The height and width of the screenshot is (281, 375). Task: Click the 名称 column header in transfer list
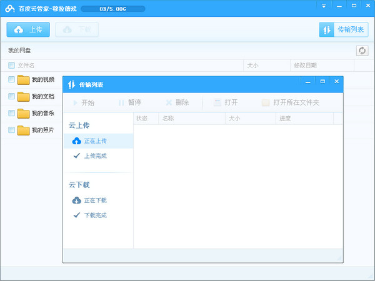(x=192, y=119)
